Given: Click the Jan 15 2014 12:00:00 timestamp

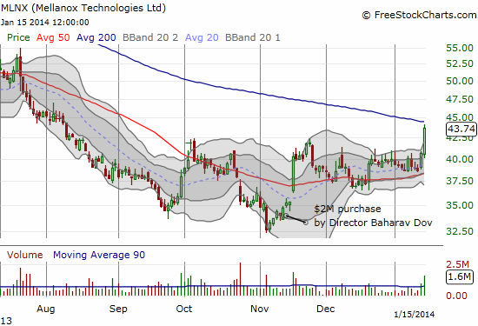Looking at the screenshot, I should click(45, 23).
